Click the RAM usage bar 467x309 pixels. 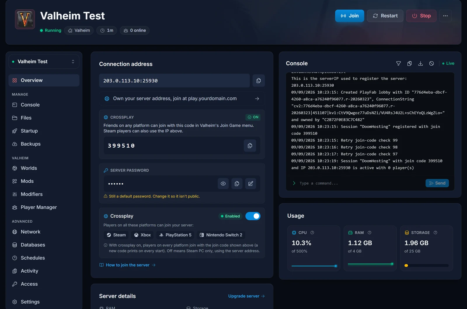pos(370,264)
